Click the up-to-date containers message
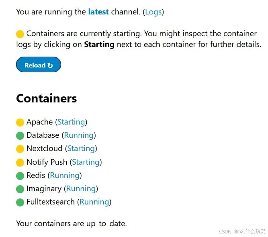Viewport: 268px width, 237px height. [x=72, y=224]
